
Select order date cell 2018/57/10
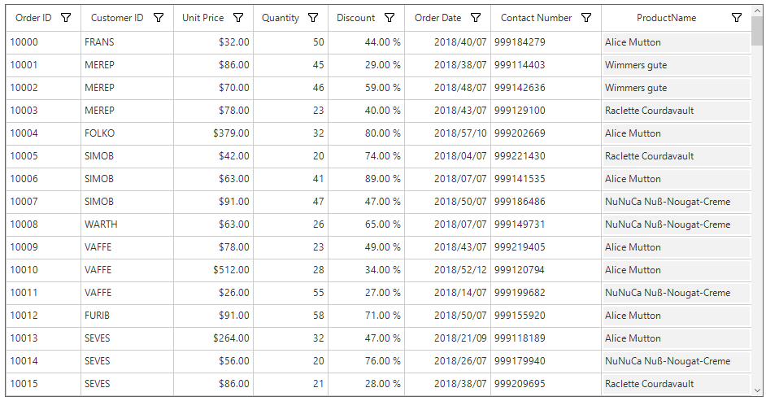[x=447, y=133]
